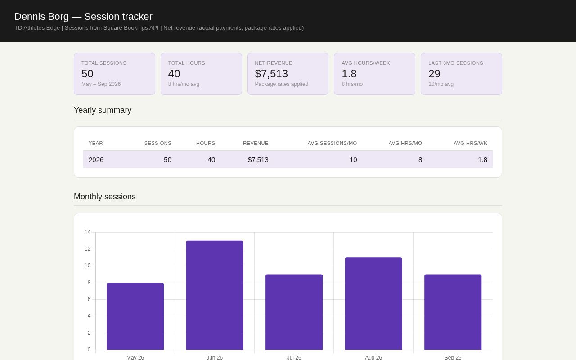The width and height of the screenshot is (576, 360).
Task: Click '10/mo avg' caption
Action: (x=441, y=84)
